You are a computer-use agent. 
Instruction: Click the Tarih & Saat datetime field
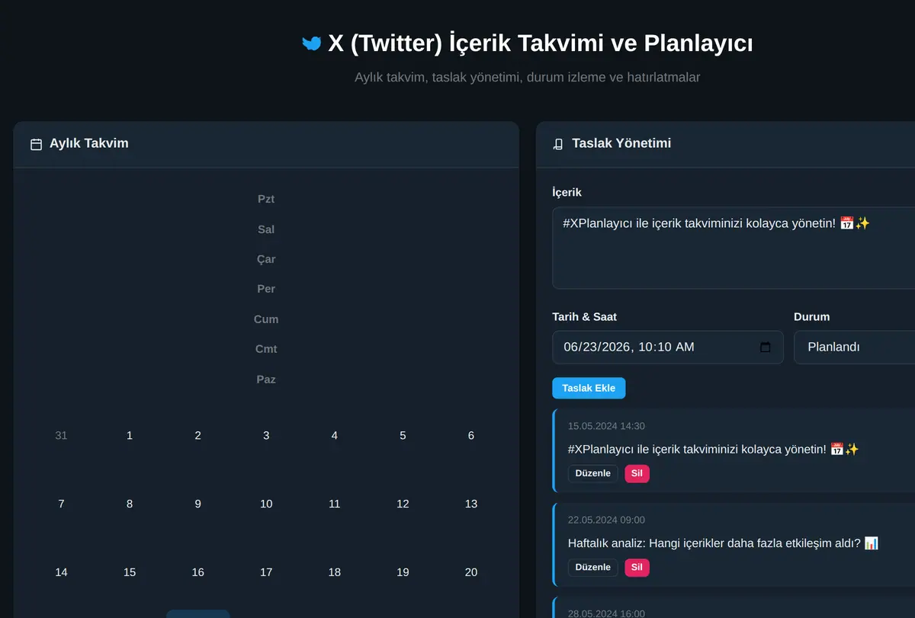[667, 347]
